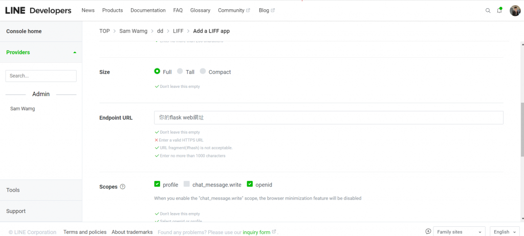Open the Tools sidebar item

pyautogui.click(x=13, y=190)
